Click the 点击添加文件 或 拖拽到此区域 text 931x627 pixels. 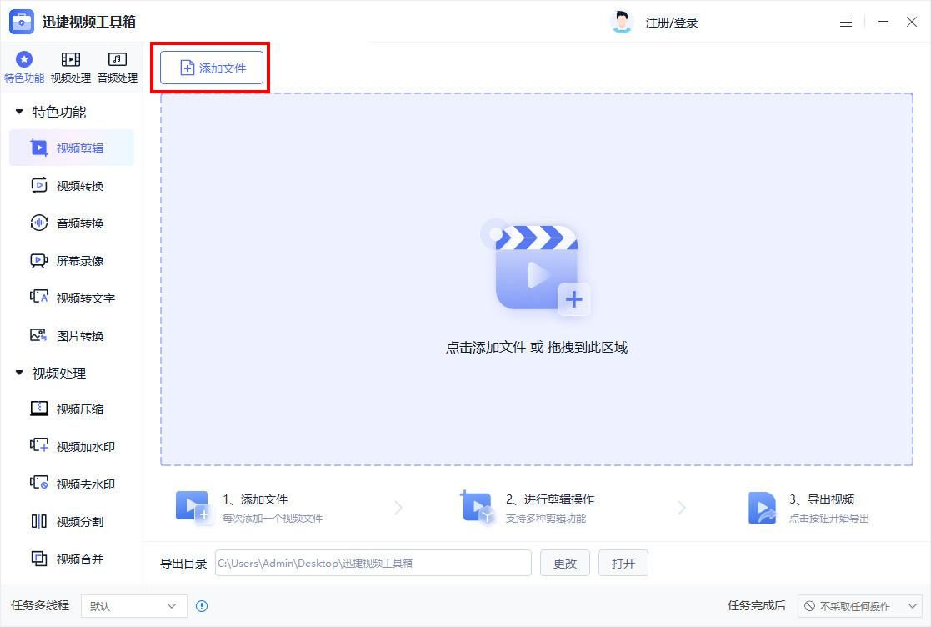click(x=536, y=348)
